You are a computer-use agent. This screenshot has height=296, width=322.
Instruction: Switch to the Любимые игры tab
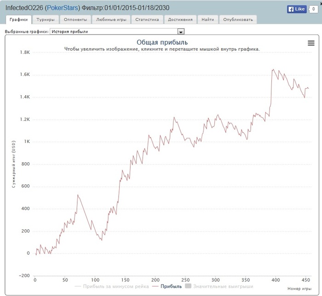tap(111, 20)
